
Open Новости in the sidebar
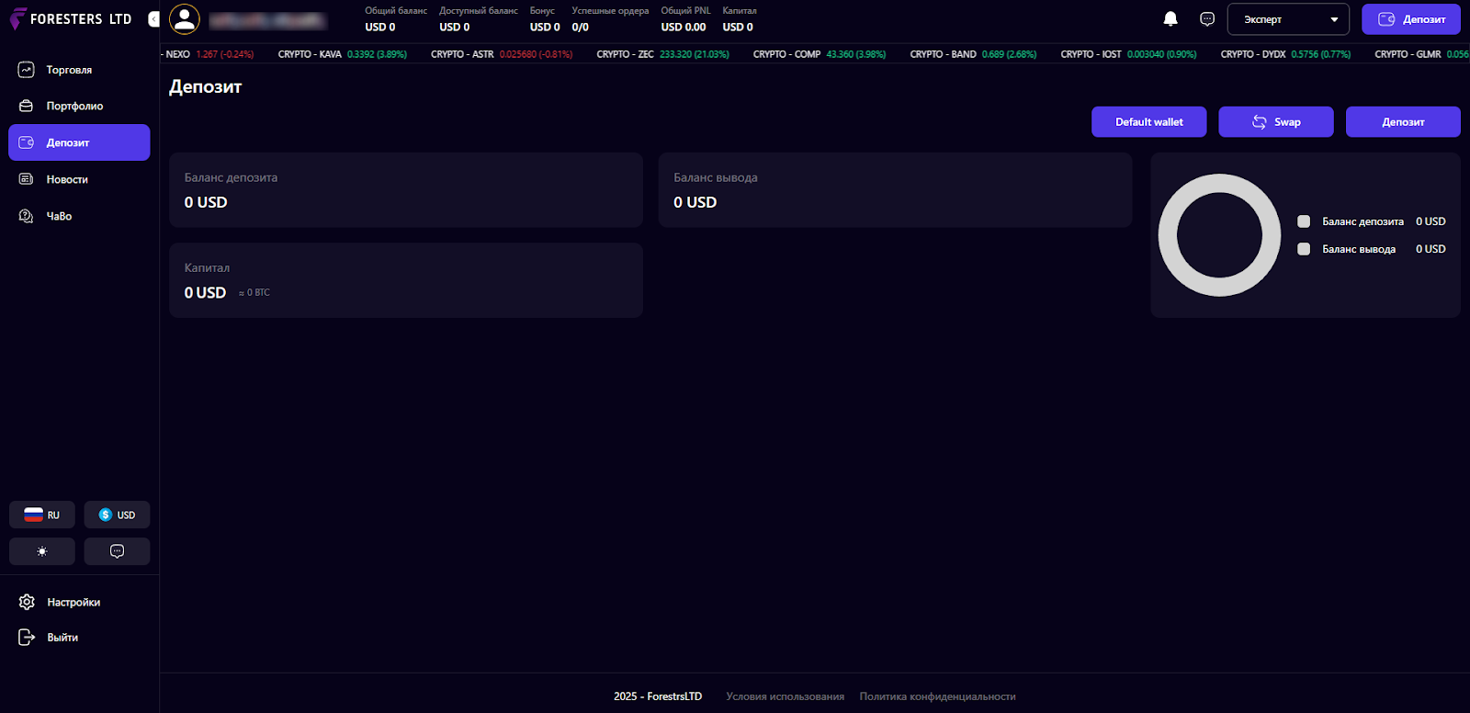pyautogui.click(x=67, y=180)
